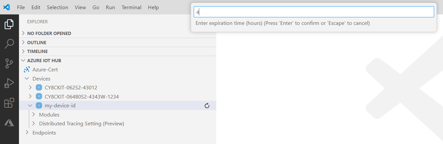Image resolution: width=443 pixels, height=144 pixels.
Task: Collapse the Azure IoT Hub section header
Action: pyautogui.click(x=44, y=61)
